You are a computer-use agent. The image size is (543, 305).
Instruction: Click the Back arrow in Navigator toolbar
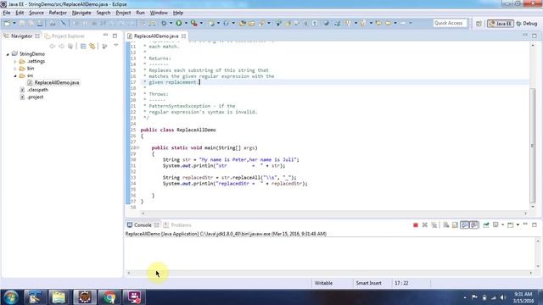tap(53, 46)
